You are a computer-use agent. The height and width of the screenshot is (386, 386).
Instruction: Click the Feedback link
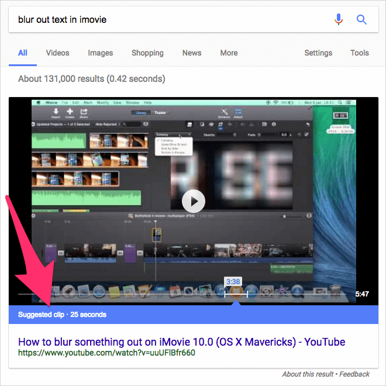(354, 374)
